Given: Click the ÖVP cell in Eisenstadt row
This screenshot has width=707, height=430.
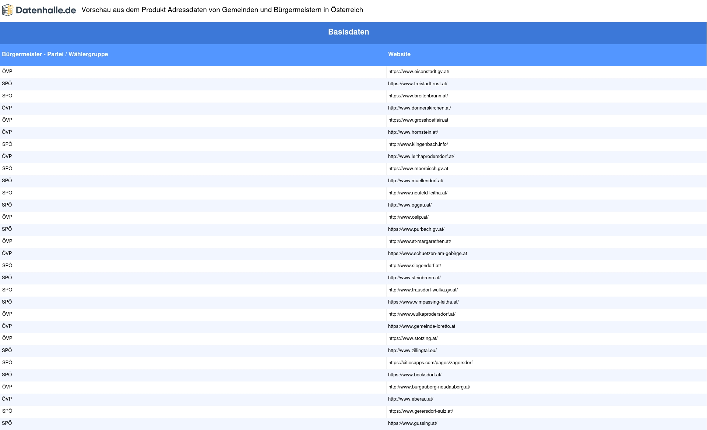Looking at the screenshot, I should [x=7, y=72].
